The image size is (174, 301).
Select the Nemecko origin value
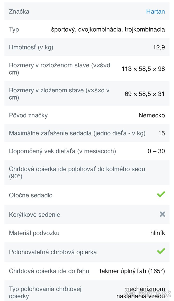[x=152, y=115]
